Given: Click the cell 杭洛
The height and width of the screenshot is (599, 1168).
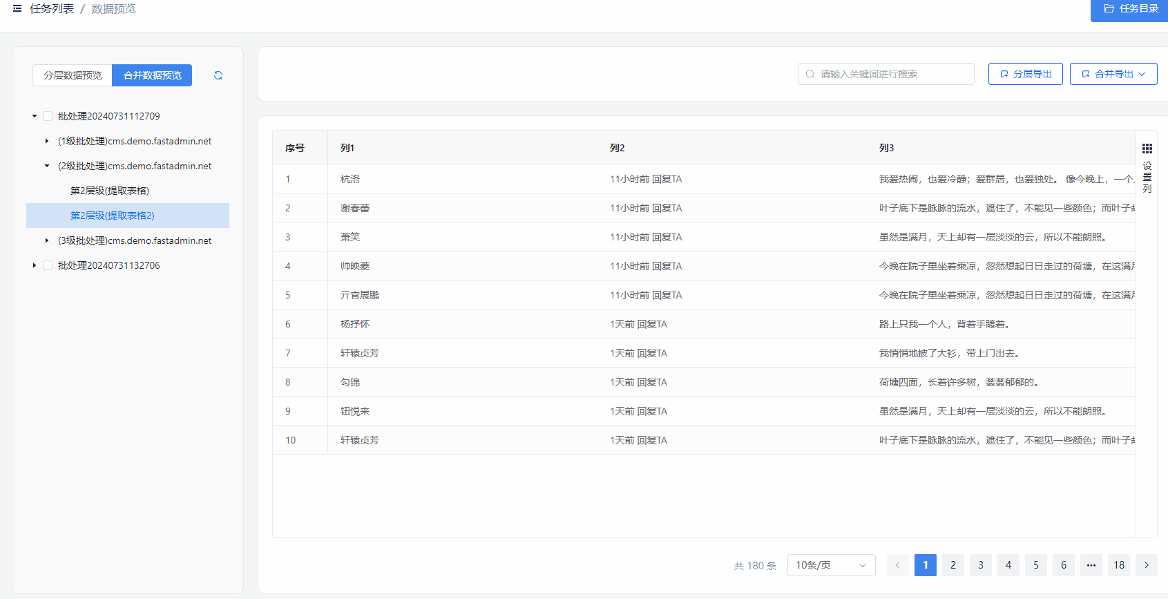Looking at the screenshot, I should click(350, 179).
